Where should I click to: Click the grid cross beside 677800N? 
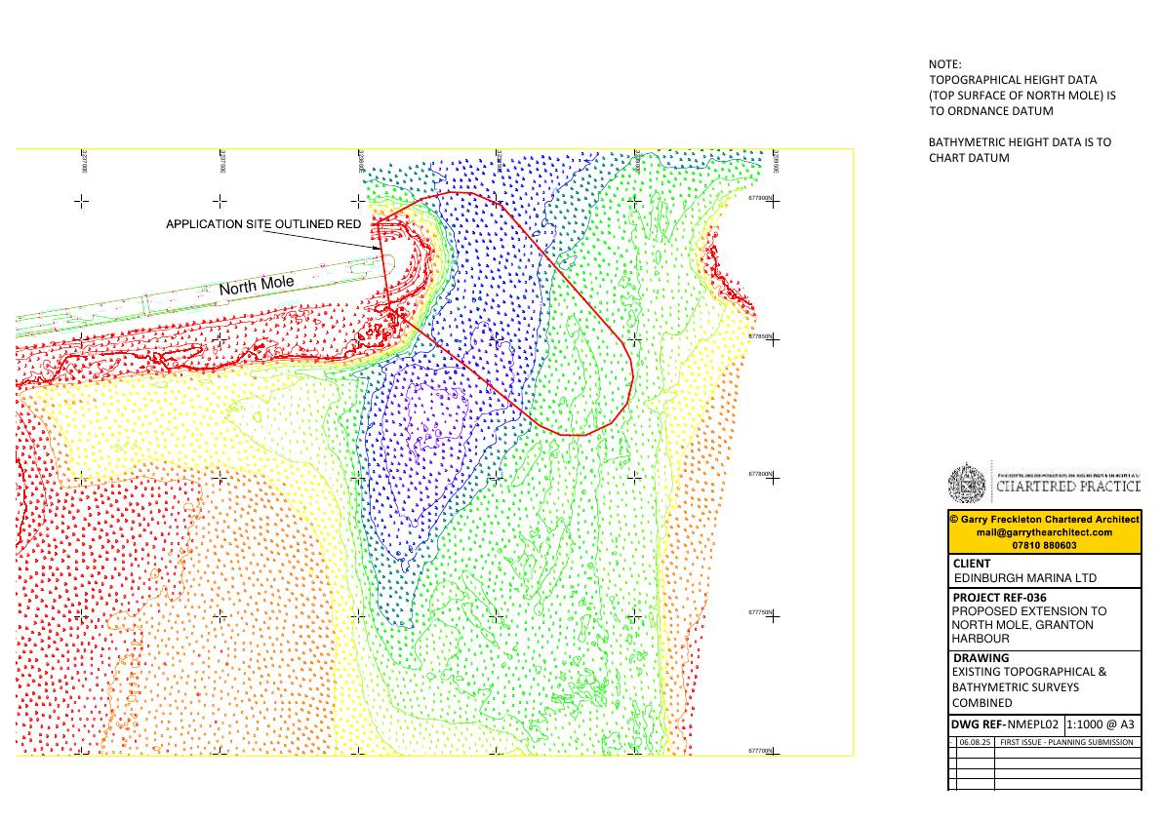click(773, 478)
